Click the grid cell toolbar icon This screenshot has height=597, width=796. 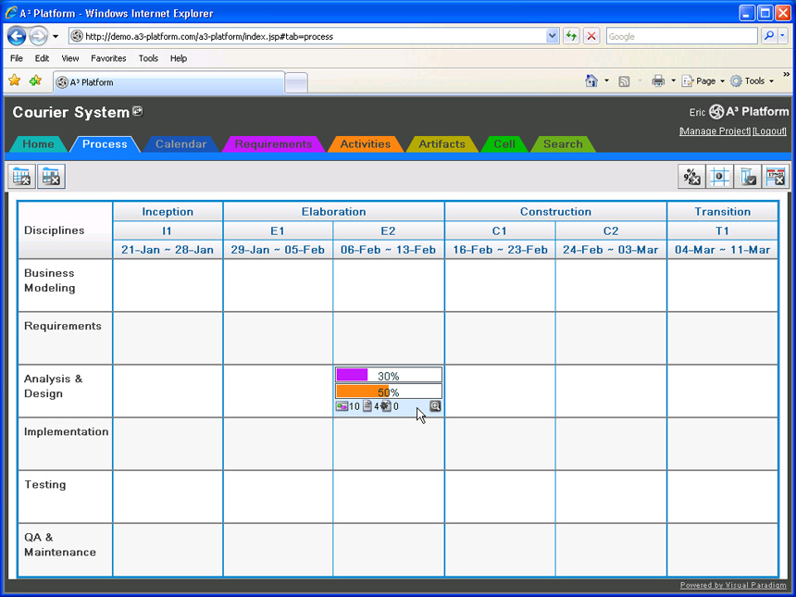tap(719, 176)
